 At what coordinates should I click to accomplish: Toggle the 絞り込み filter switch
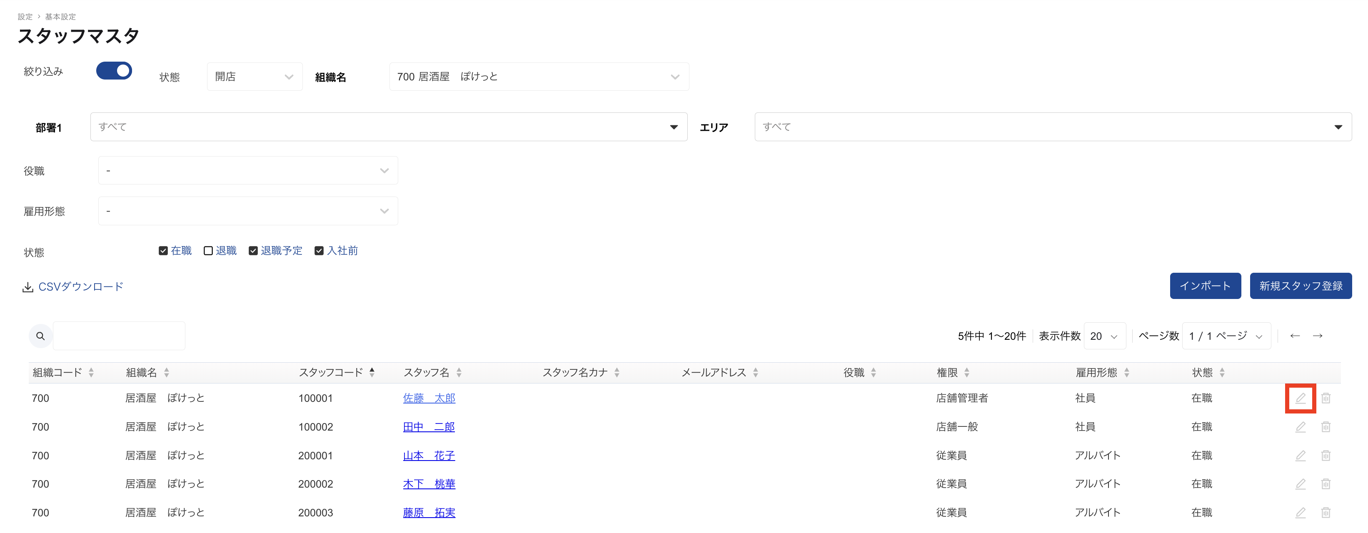click(x=114, y=71)
